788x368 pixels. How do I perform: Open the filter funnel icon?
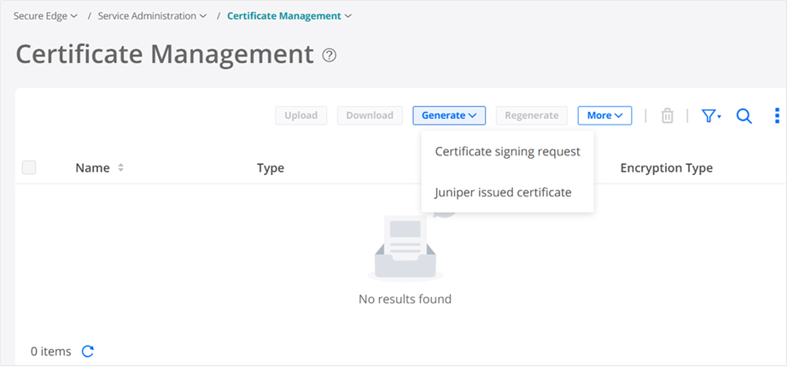[710, 115]
